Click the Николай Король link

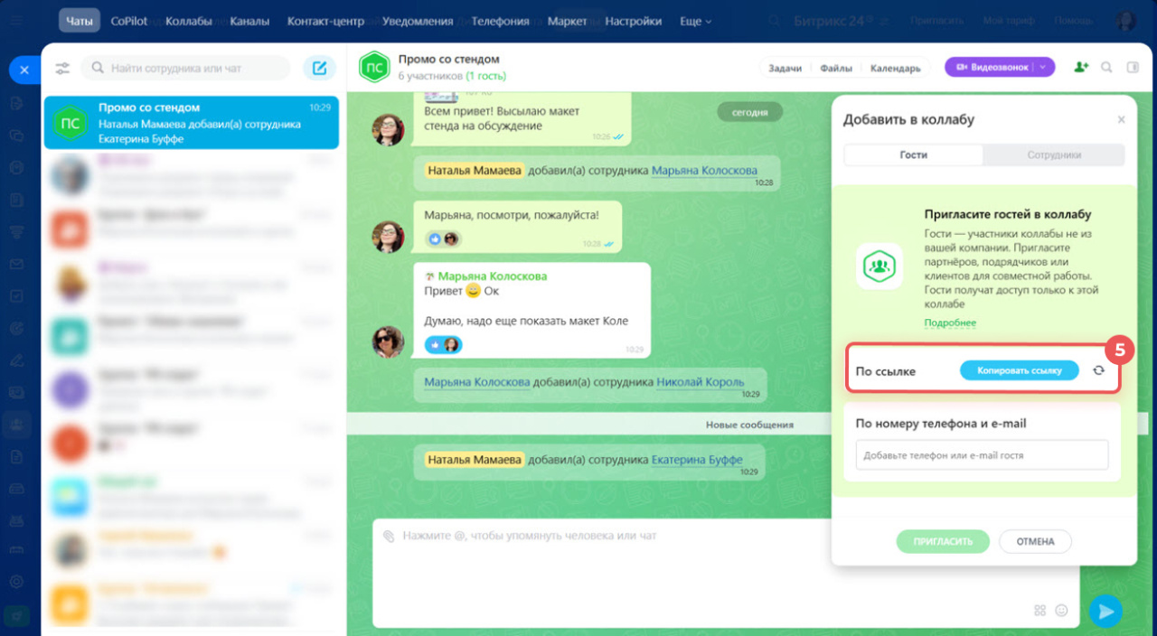(701, 381)
